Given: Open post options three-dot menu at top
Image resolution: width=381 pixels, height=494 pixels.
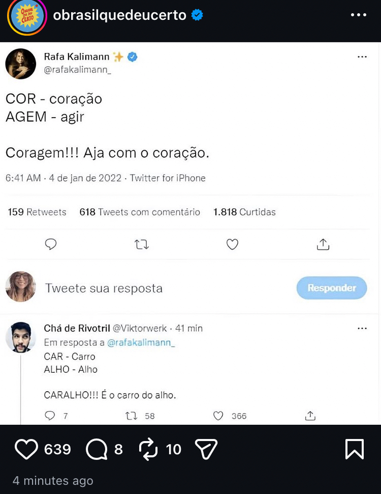Looking at the screenshot, I should [359, 15].
